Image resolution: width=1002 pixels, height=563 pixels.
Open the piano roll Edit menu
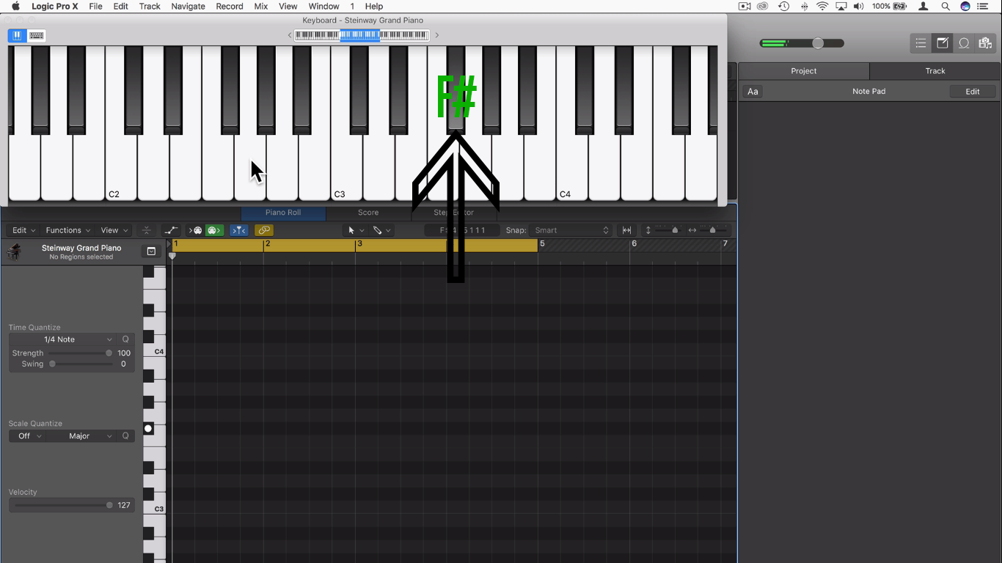pyautogui.click(x=23, y=230)
